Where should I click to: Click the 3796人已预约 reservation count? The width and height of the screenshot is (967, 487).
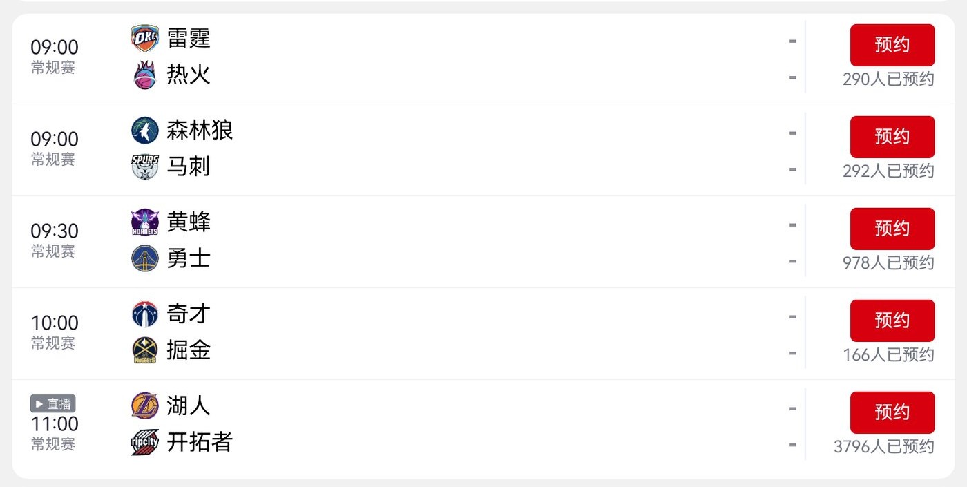coord(883,447)
